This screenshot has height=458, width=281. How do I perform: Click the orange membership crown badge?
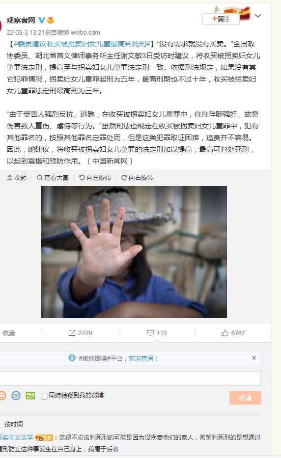50,20
